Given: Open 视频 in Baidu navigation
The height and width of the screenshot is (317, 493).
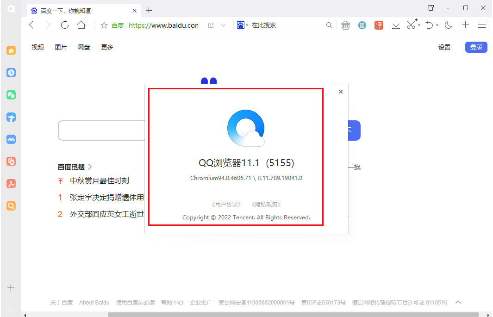Looking at the screenshot, I should (38, 47).
